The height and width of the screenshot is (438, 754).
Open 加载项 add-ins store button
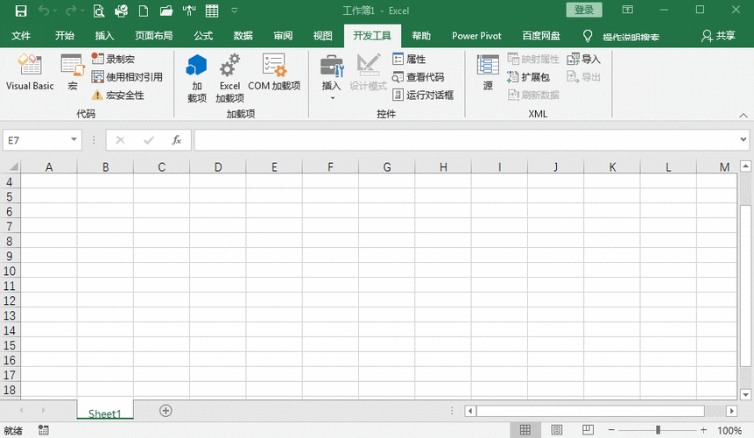197,78
